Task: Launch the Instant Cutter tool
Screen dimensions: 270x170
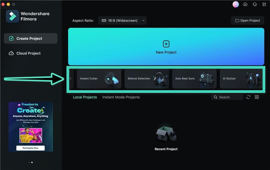Action: tap(99, 79)
